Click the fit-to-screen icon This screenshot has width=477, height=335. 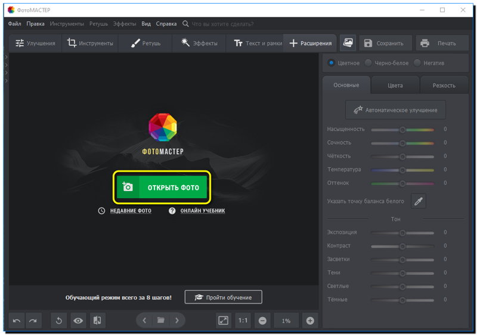click(x=223, y=320)
